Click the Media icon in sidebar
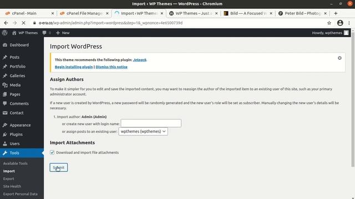355x199 pixels. [x=5, y=85]
